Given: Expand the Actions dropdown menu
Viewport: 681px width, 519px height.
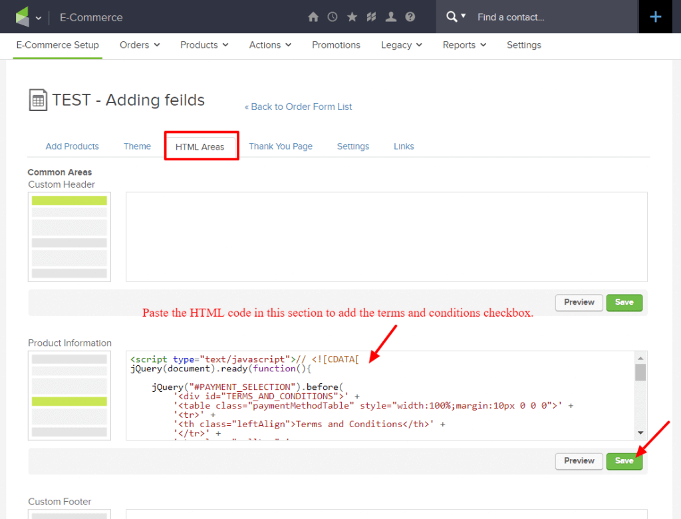Looking at the screenshot, I should coord(270,45).
